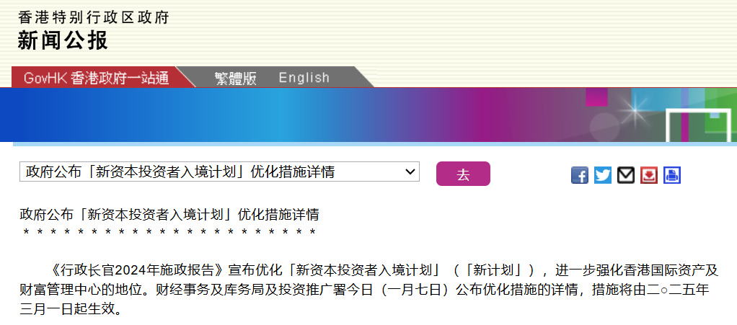The width and height of the screenshot is (737, 325).
Task: Share the press release on Facebook
Action: 580,175
